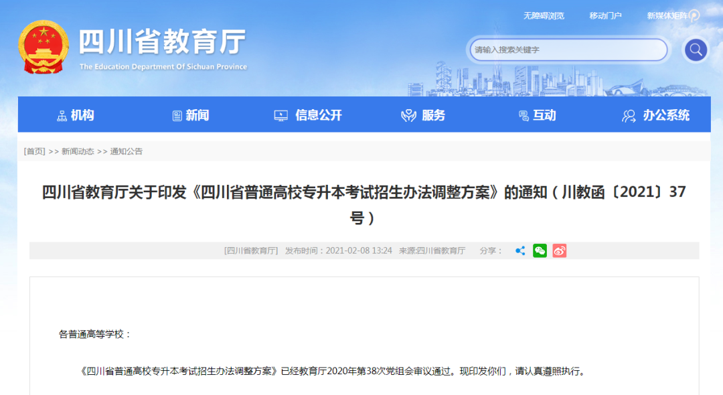This screenshot has width=723, height=395.
Task: Click the [四川省教育厅] bracket label
Action: tap(251, 251)
